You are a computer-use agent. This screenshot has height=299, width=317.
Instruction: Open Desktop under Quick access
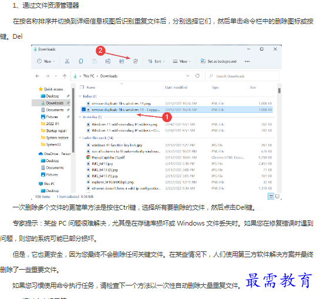(x=50, y=96)
